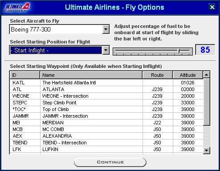Click the Name column header

pyautogui.click(x=91, y=75)
